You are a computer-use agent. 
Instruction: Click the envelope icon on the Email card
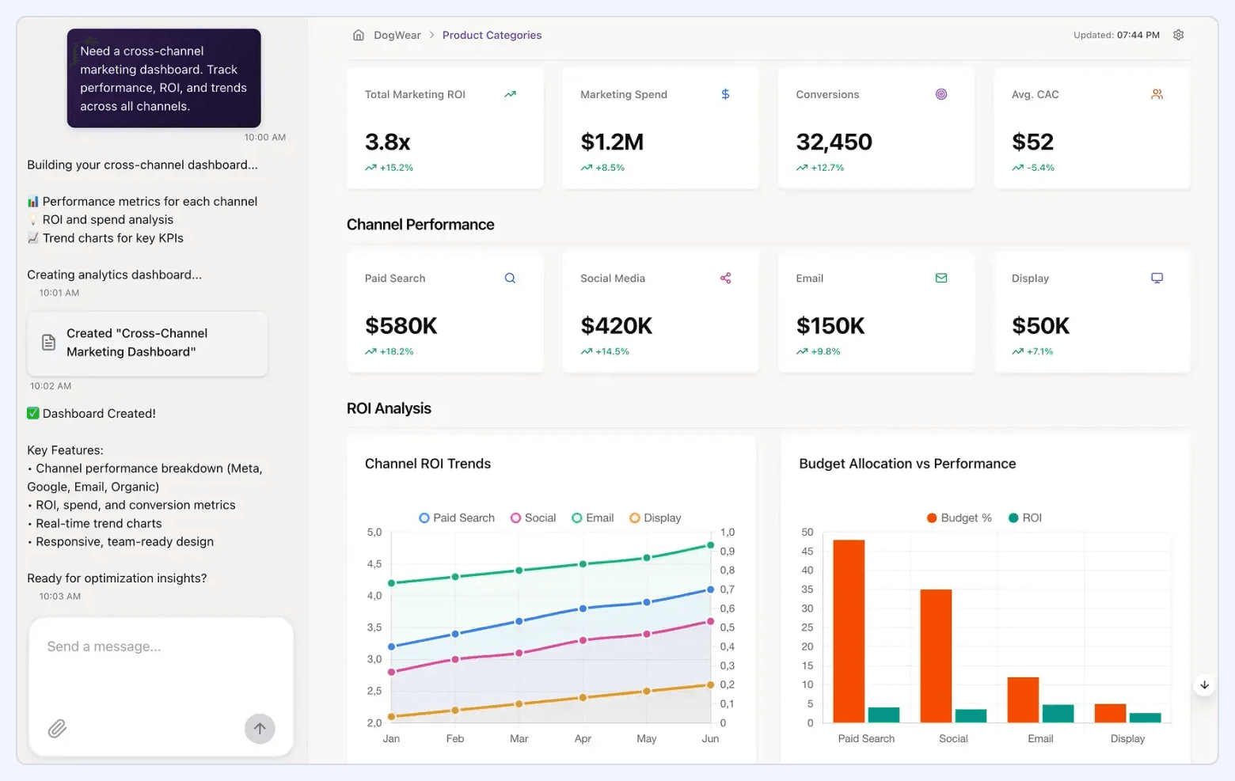point(941,278)
